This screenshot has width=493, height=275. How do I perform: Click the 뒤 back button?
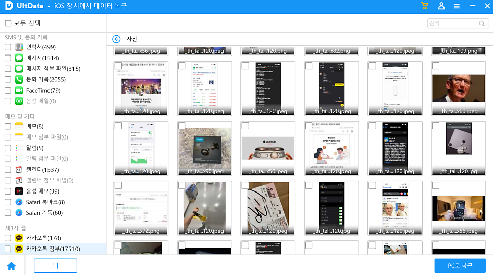point(55,266)
